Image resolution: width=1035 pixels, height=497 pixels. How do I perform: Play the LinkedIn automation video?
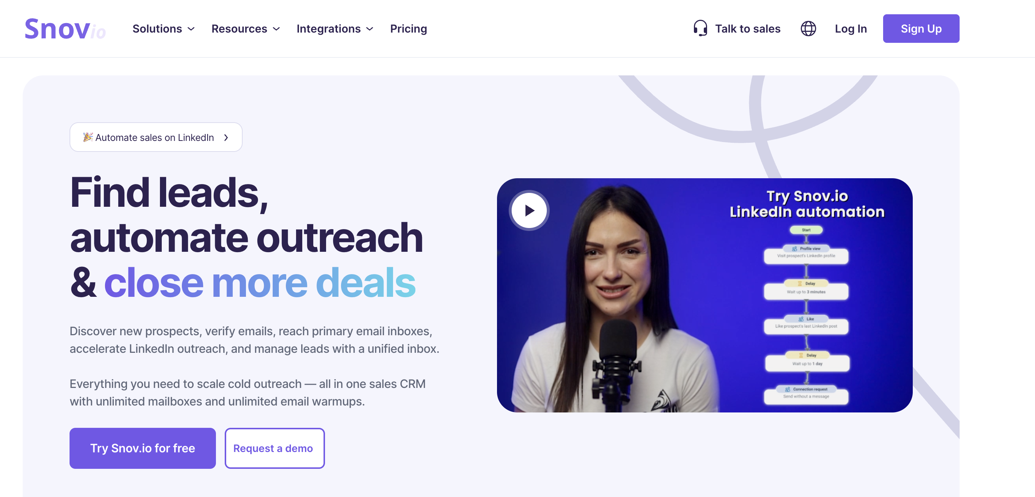529,210
